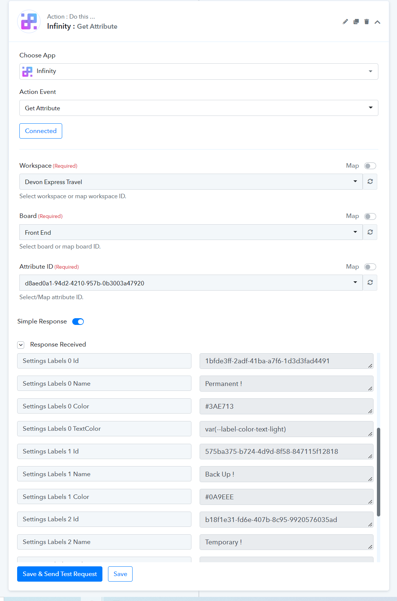Duplicate the action with the copy icon
397x601 pixels.
click(x=356, y=22)
